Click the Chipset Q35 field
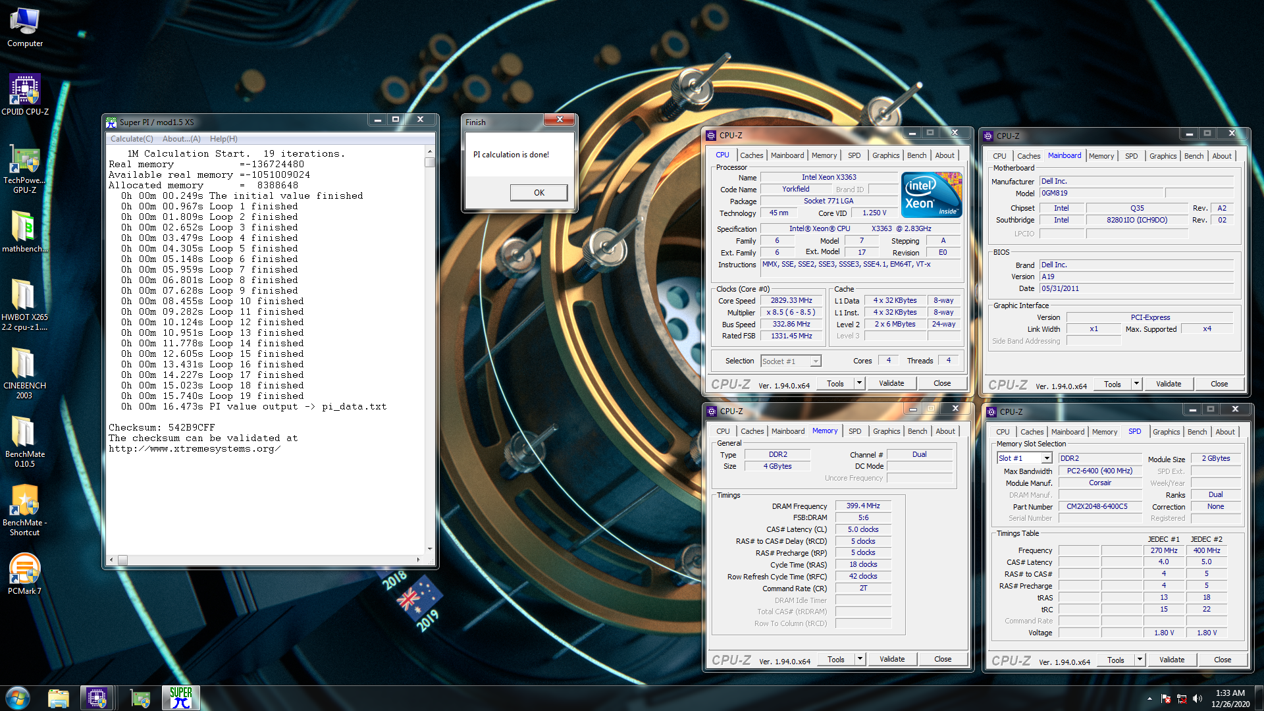 (1137, 208)
